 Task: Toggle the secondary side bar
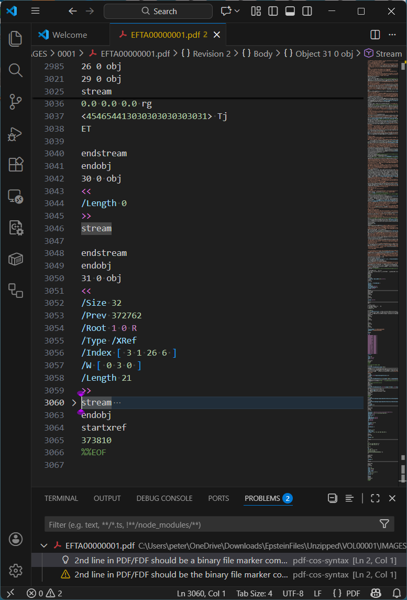307,11
